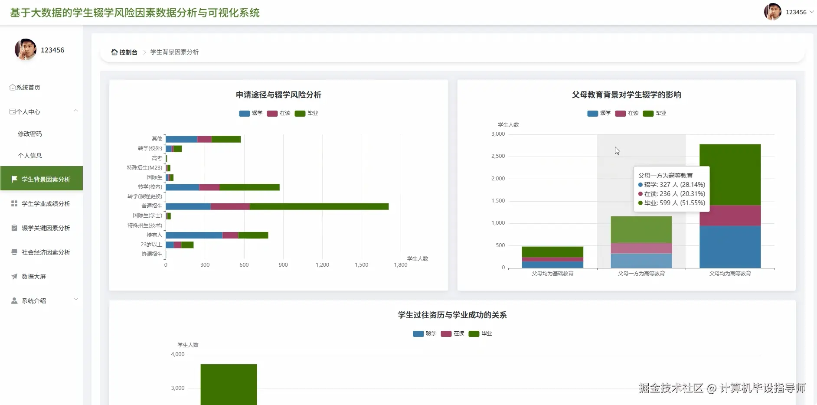The height and width of the screenshot is (405, 817).
Task: Click 父母教育背景对学生辍学的影响 title
Action: pyautogui.click(x=626, y=95)
